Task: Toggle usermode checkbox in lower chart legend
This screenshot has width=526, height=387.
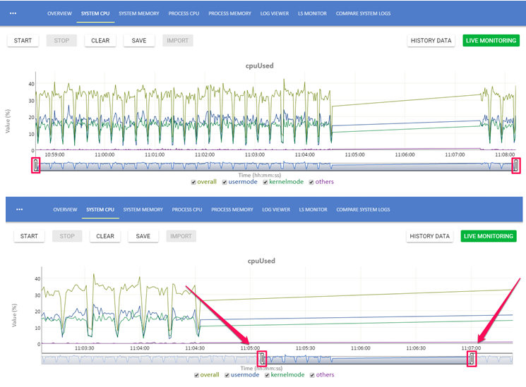Action: [227, 375]
